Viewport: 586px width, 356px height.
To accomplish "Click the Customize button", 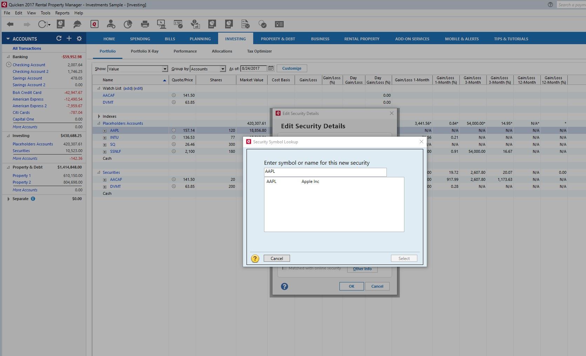I will [291, 68].
